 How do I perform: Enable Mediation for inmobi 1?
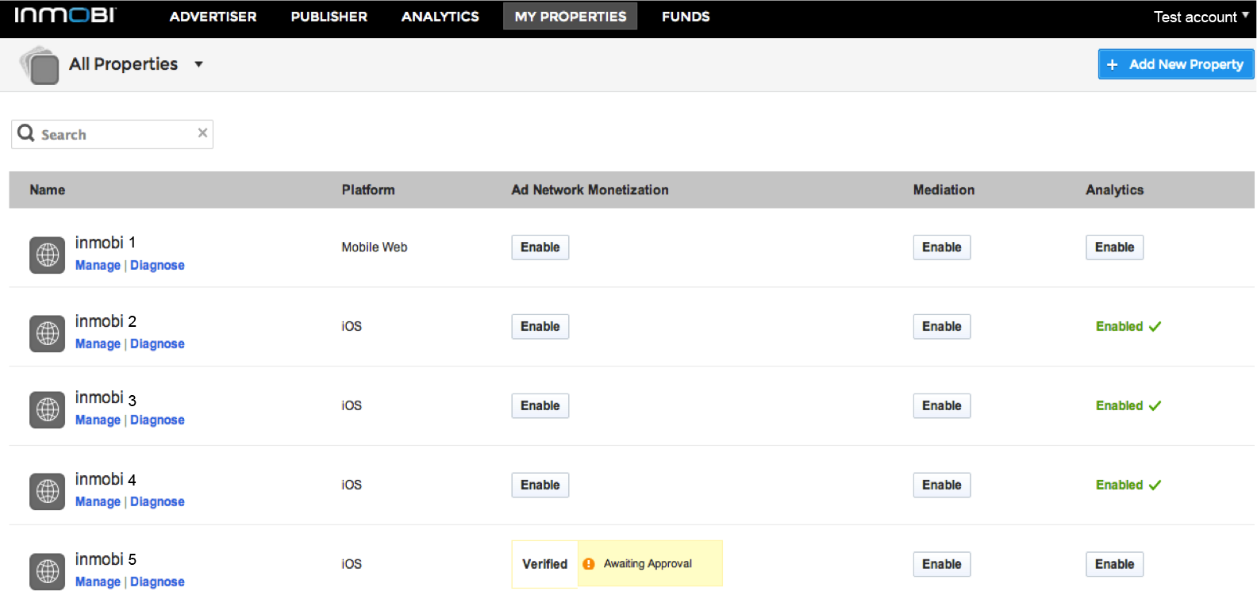[x=941, y=248]
